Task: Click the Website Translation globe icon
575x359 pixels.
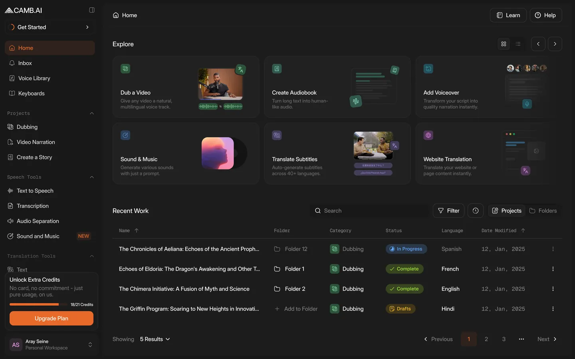Action: click(428, 135)
